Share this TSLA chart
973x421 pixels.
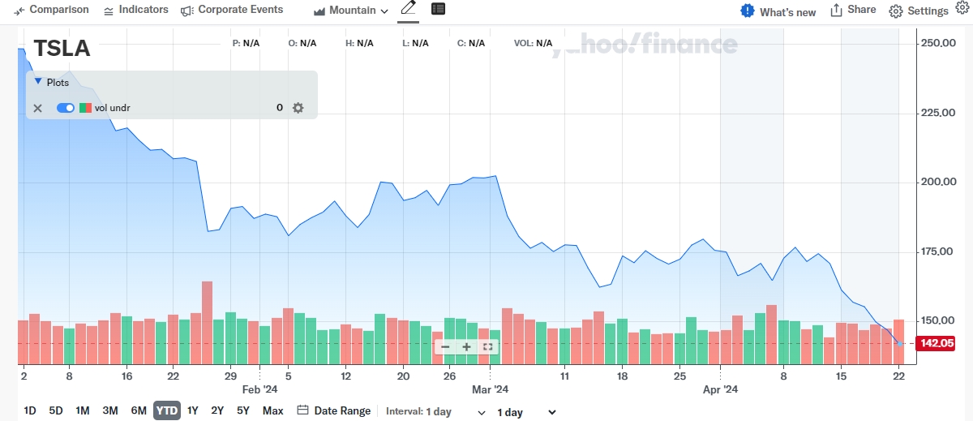[x=853, y=10]
